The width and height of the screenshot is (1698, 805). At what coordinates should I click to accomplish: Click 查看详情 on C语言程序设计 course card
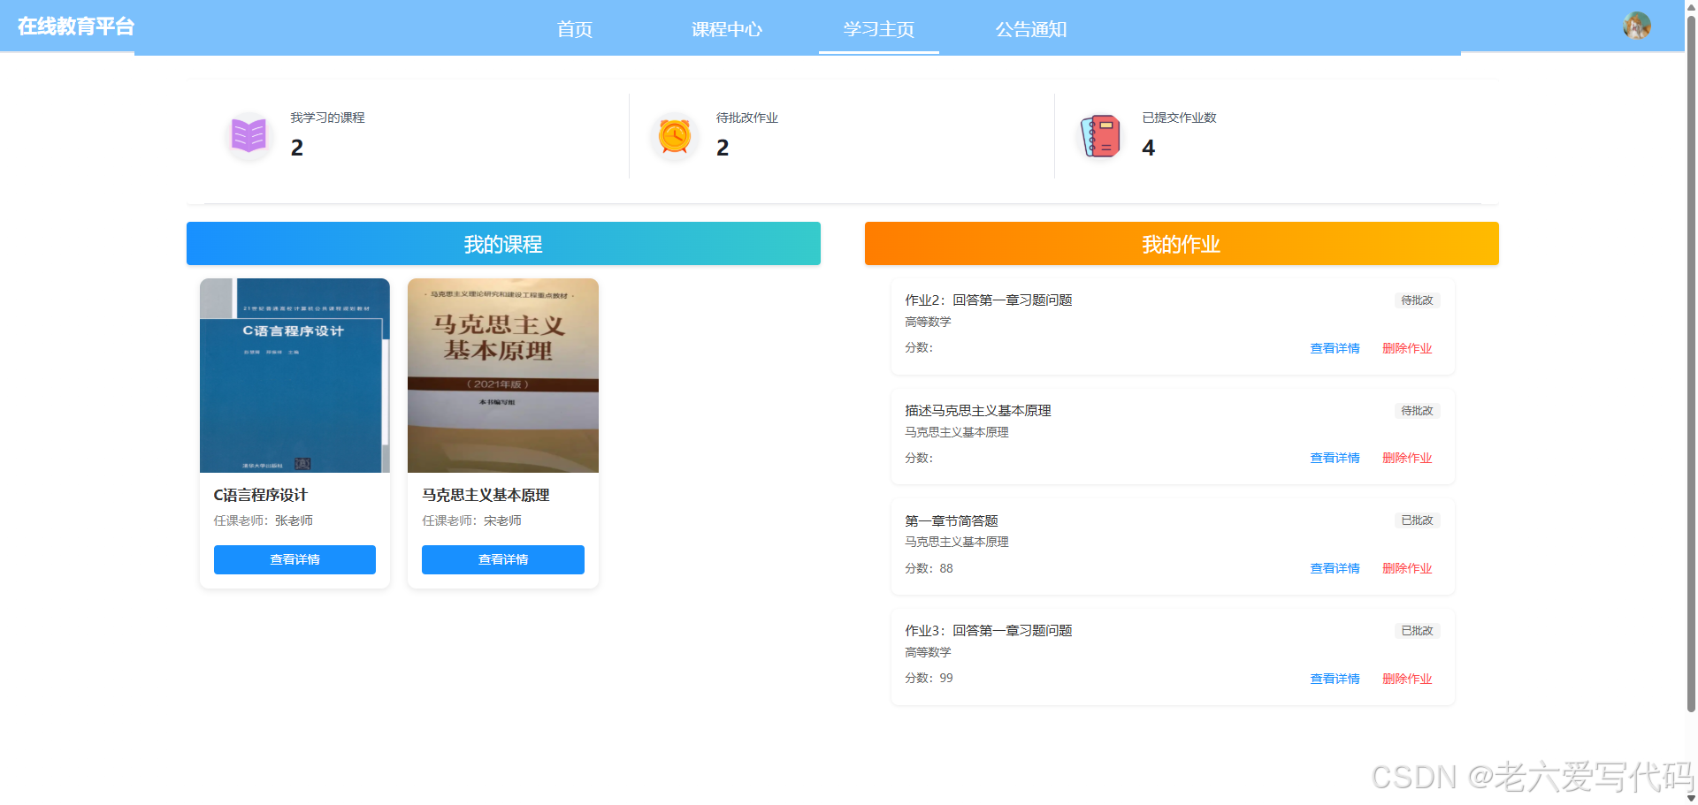tap(294, 559)
